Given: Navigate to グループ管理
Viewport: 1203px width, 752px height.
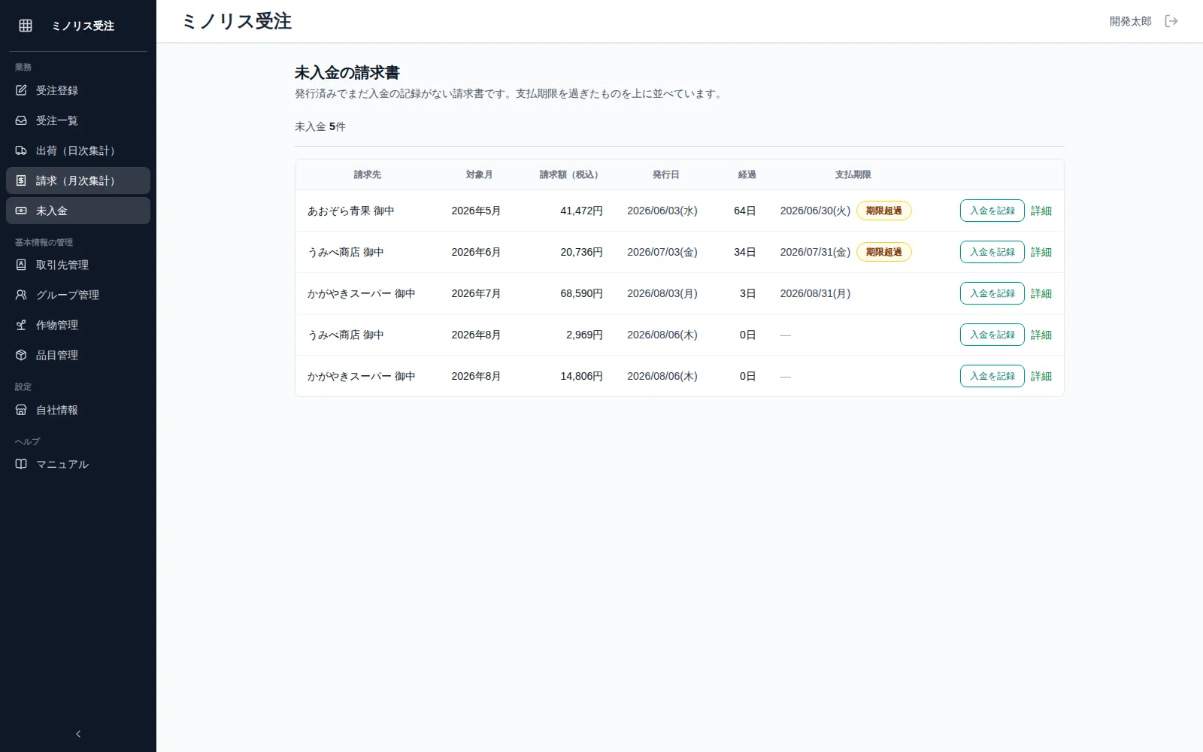Looking at the screenshot, I should tap(78, 295).
